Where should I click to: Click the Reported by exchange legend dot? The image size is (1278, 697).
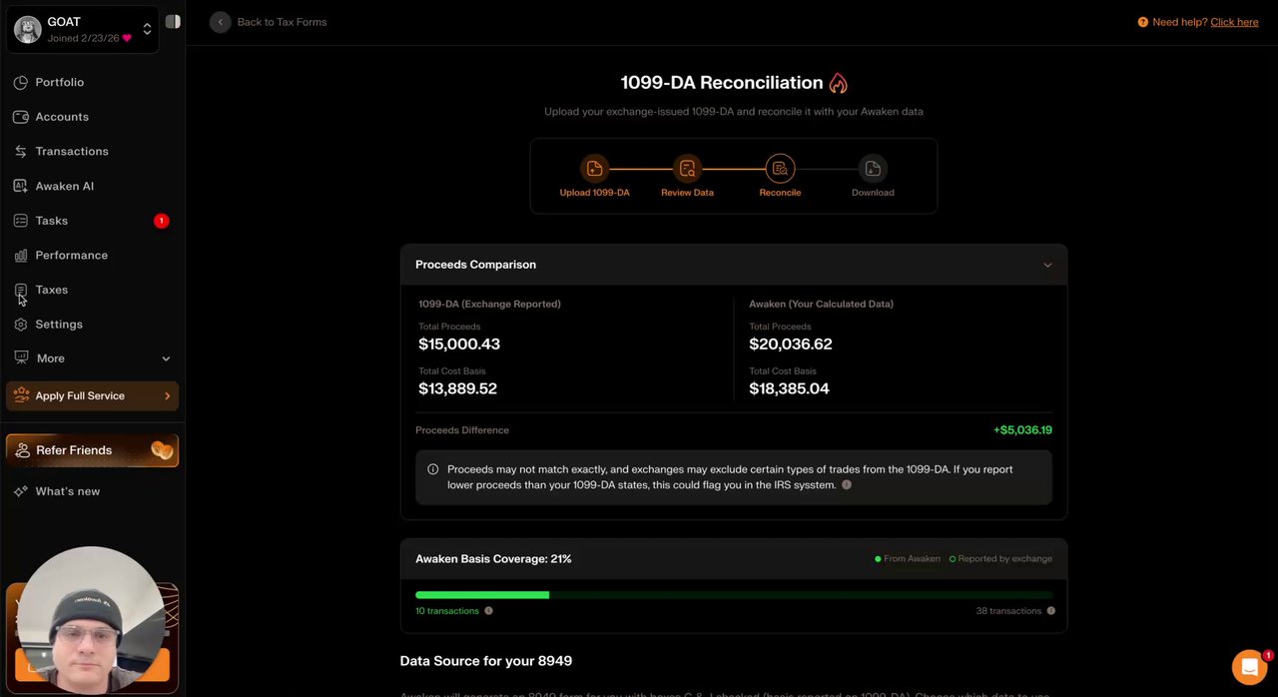pos(953,559)
